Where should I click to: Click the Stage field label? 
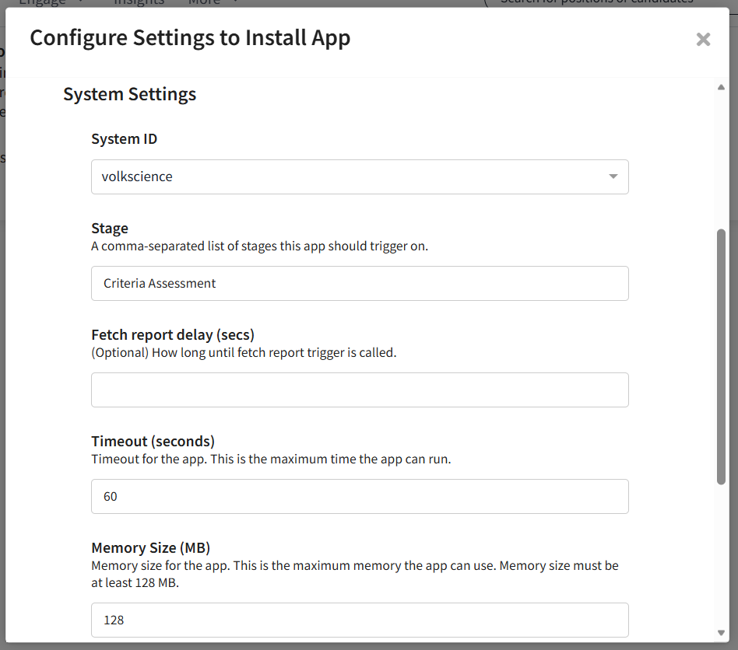(x=110, y=229)
